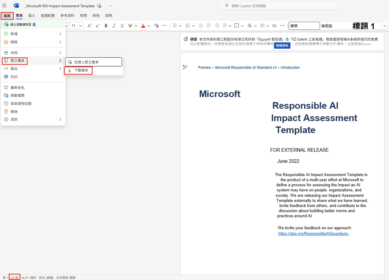This screenshot has height=280, width=389.
Task: Click the borders icon
Action: pyautogui.click(x=237, y=25)
